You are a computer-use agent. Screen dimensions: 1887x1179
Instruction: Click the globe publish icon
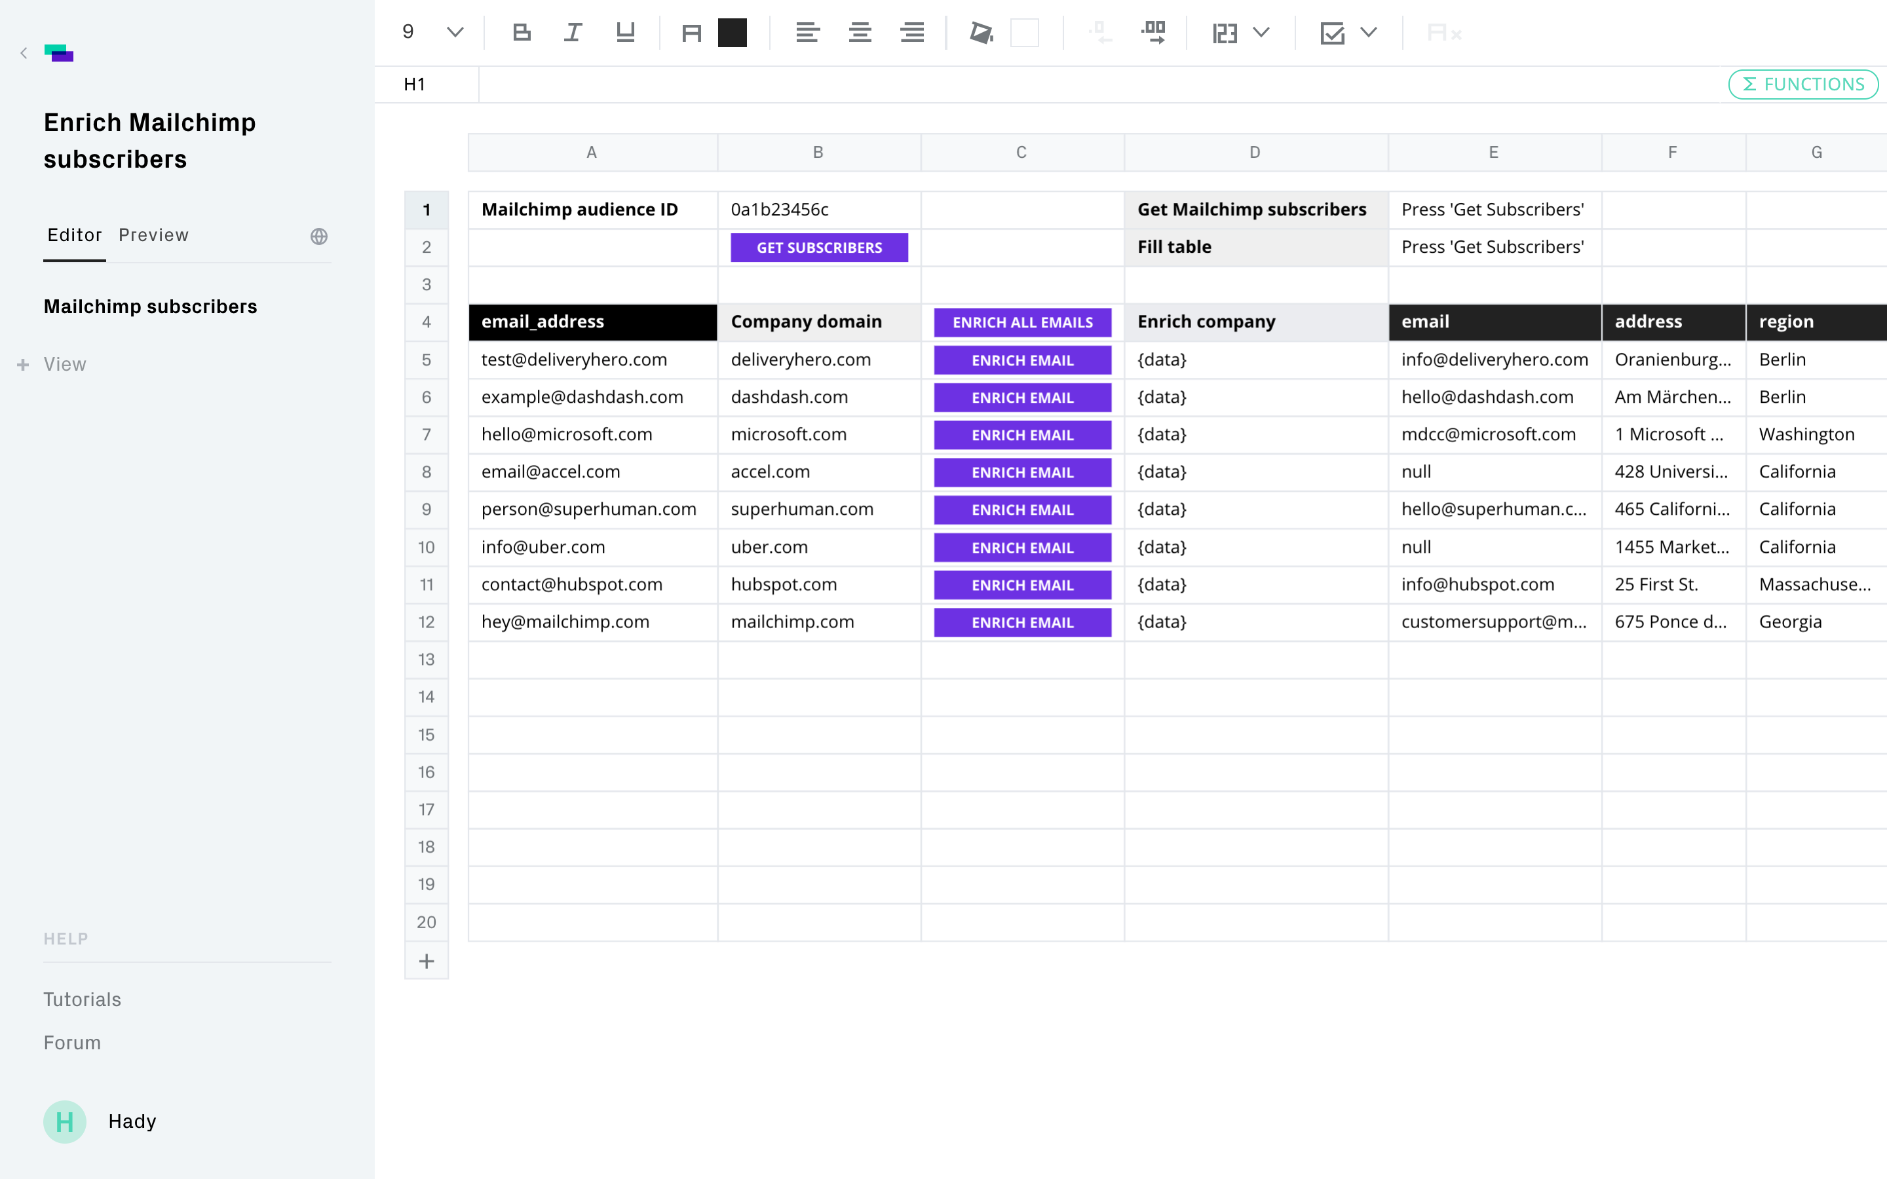click(319, 236)
